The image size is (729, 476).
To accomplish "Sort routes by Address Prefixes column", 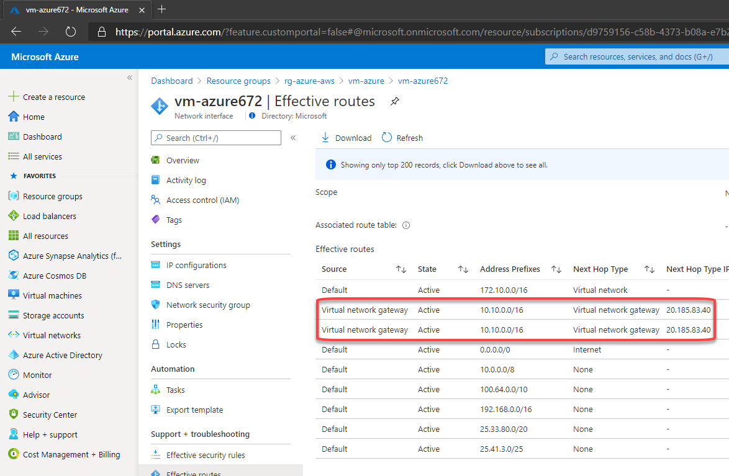I will [x=556, y=269].
